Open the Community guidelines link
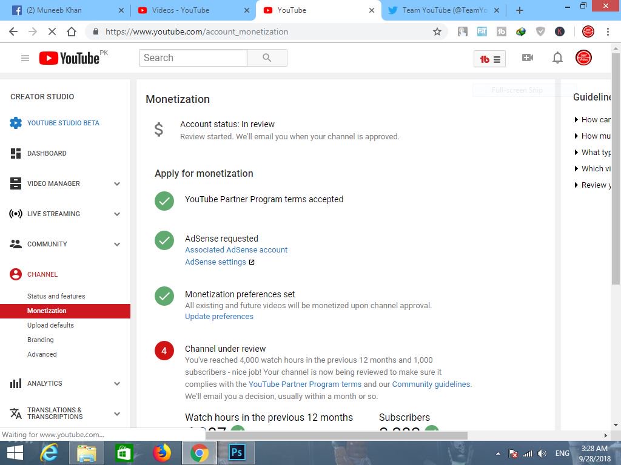621x465 pixels. pos(431,384)
